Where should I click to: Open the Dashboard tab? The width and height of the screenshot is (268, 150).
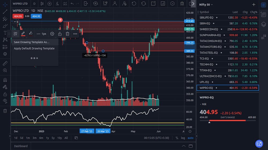(21, 146)
